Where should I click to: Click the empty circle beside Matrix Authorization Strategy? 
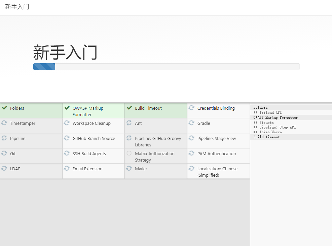(x=129, y=153)
